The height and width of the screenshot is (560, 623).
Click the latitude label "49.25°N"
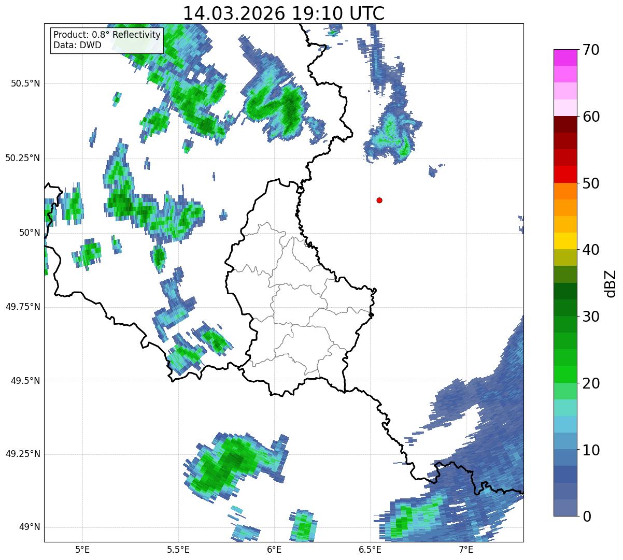pyautogui.click(x=22, y=454)
